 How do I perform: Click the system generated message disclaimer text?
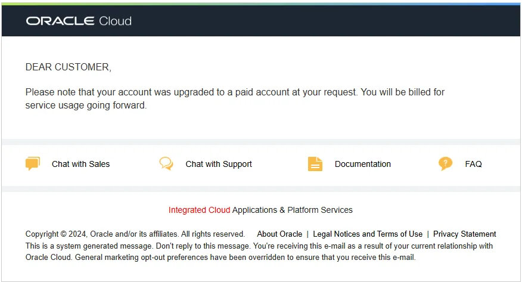tap(138, 246)
